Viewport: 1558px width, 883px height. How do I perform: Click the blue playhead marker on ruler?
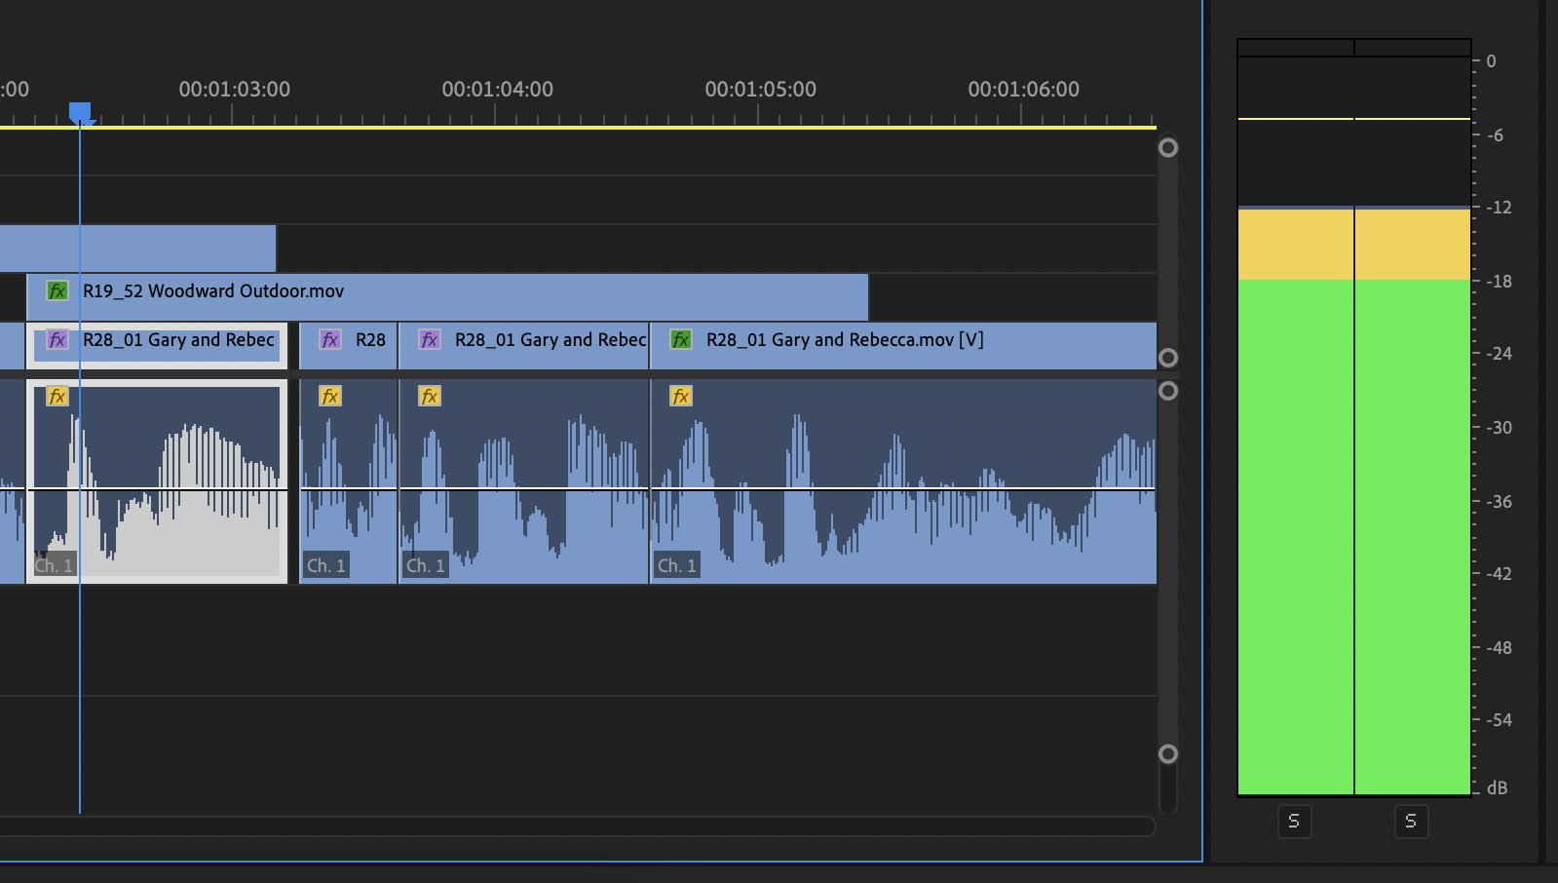click(x=80, y=112)
